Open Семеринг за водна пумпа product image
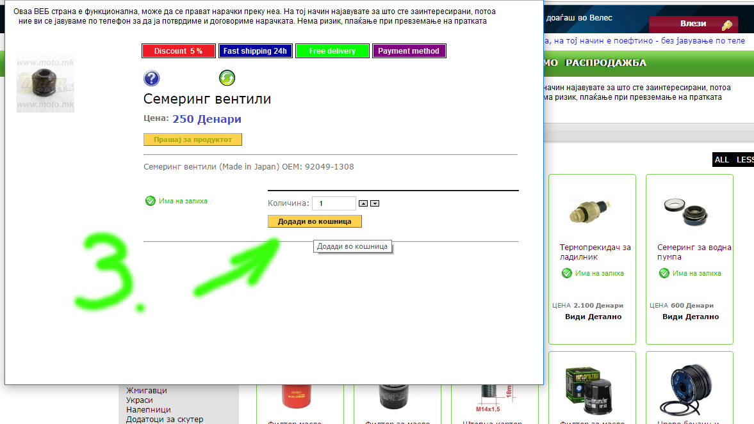 coord(686,211)
